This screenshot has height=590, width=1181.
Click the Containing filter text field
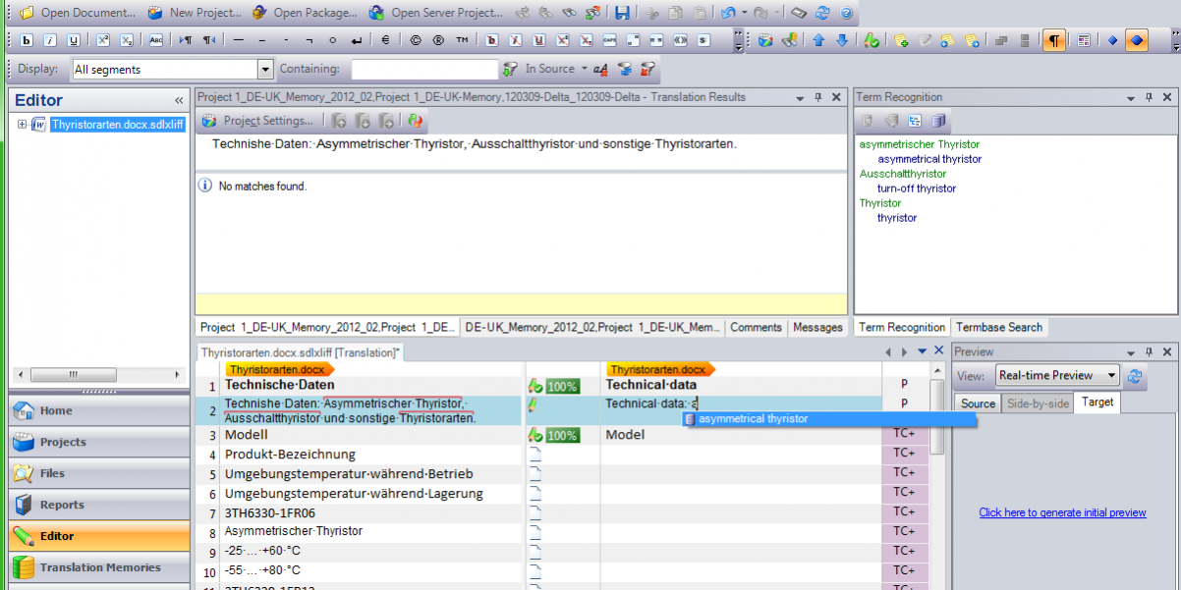coord(424,69)
